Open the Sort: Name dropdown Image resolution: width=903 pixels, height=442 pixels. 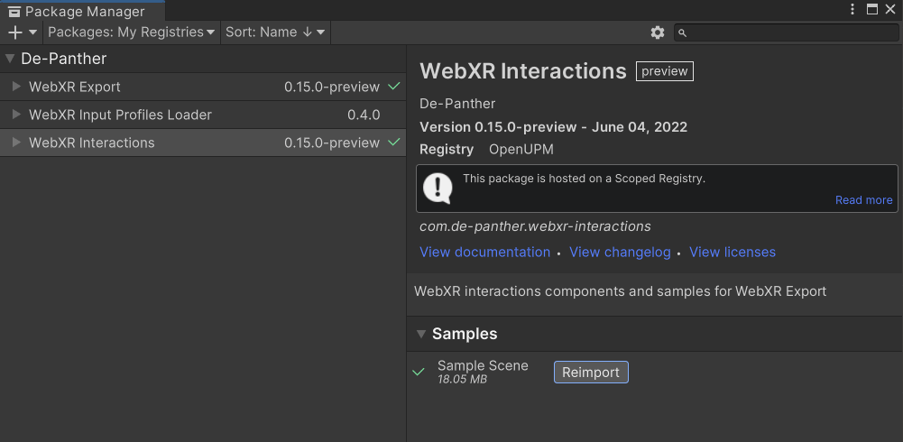tap(275, 32)
